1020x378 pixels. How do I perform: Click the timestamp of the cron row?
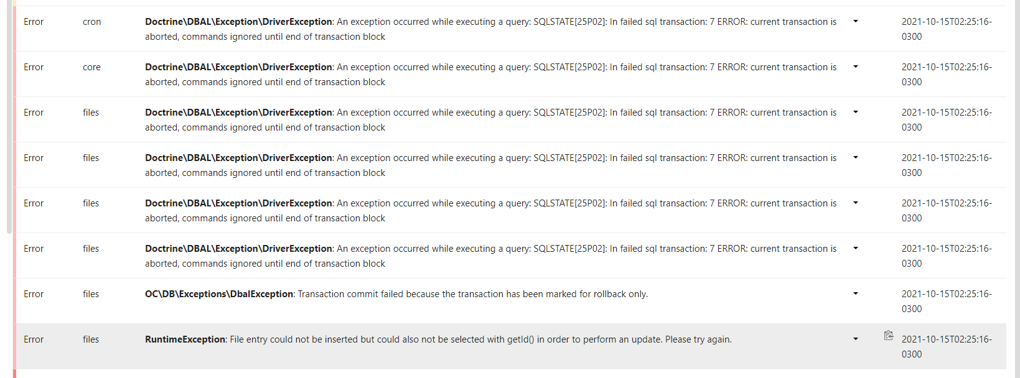click(x=947, y=29)
